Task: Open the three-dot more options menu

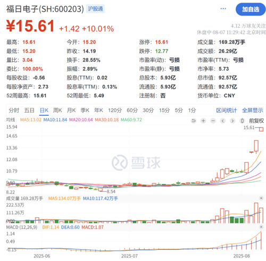Action: coord(223,9)
